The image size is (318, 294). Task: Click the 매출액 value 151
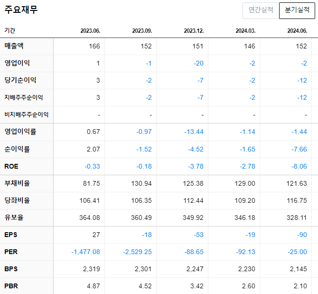(x=198, y=46)
